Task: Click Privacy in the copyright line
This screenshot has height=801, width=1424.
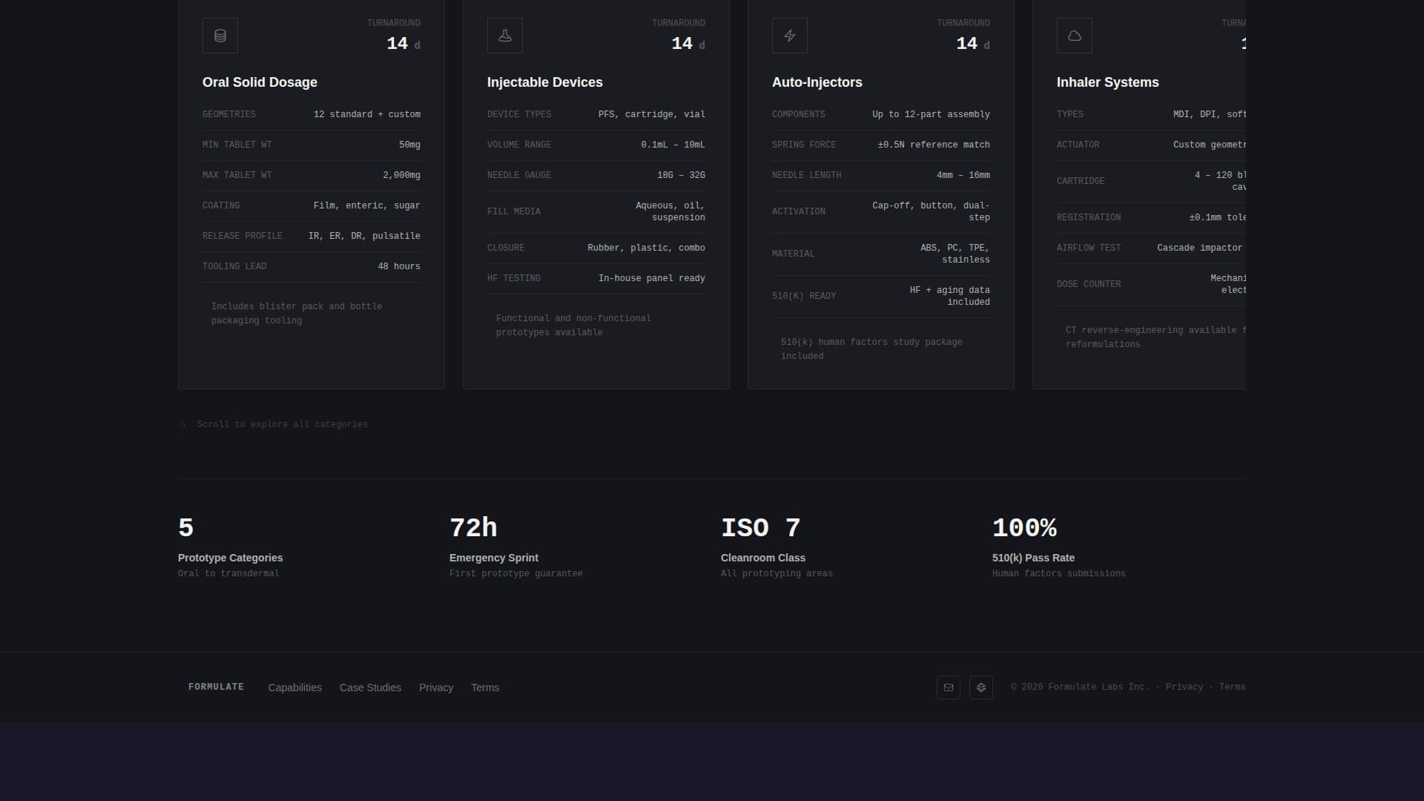Action: pyautogui.click(x=1184, y=687)
